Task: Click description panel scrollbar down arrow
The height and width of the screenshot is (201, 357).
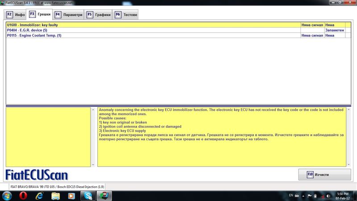Action: tap(349, 164)
